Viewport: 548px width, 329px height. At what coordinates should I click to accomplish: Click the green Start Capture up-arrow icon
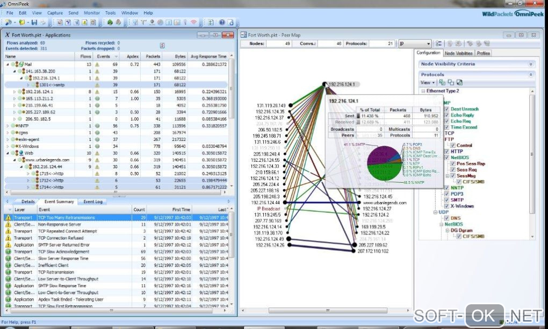pyautogui.click(x=110, y=23)
